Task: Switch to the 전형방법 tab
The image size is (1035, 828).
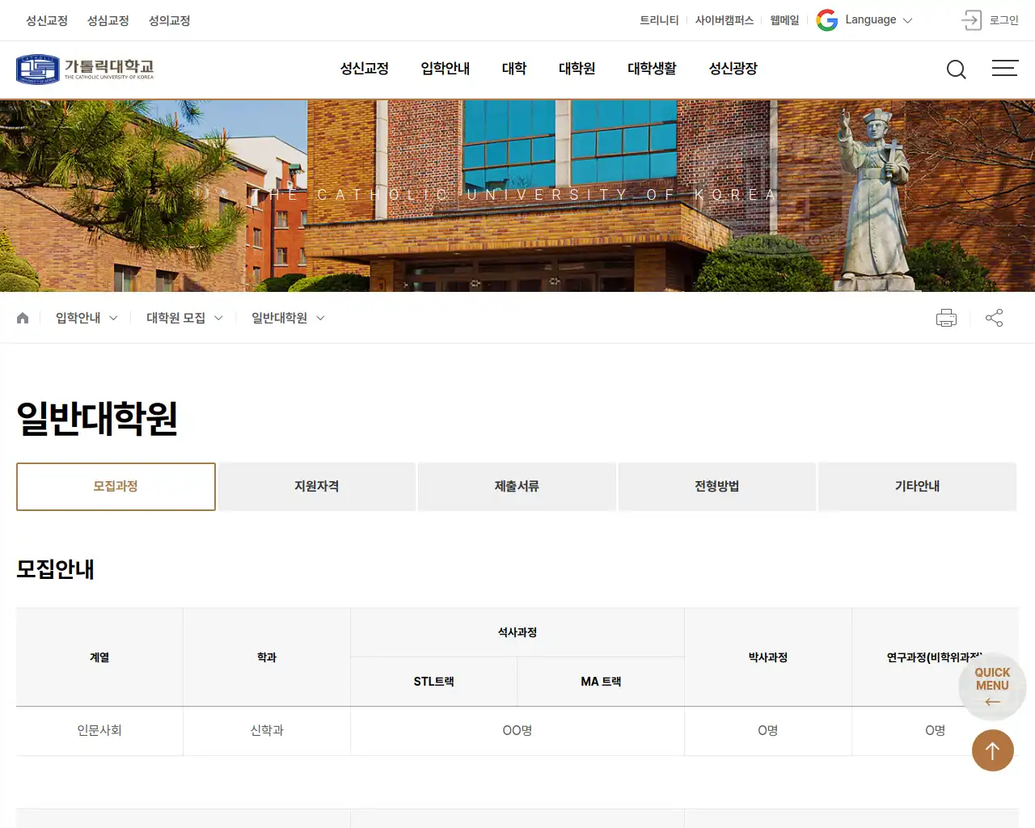Action: [717, 487]
